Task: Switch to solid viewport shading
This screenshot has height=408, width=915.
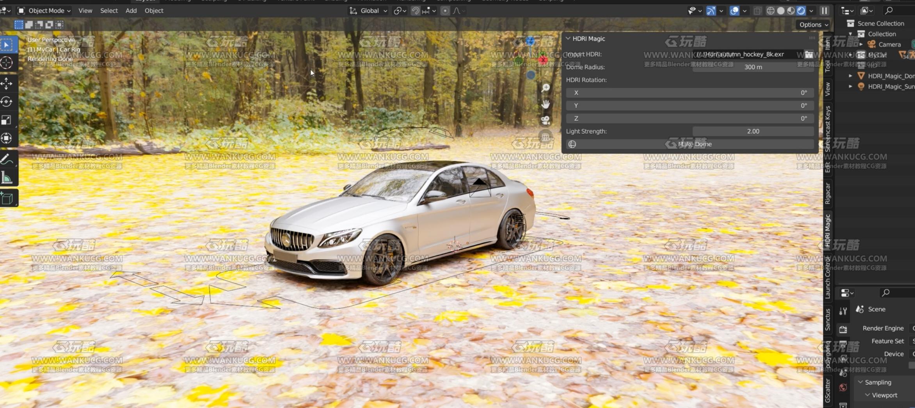Action: (x=781, y=11)
